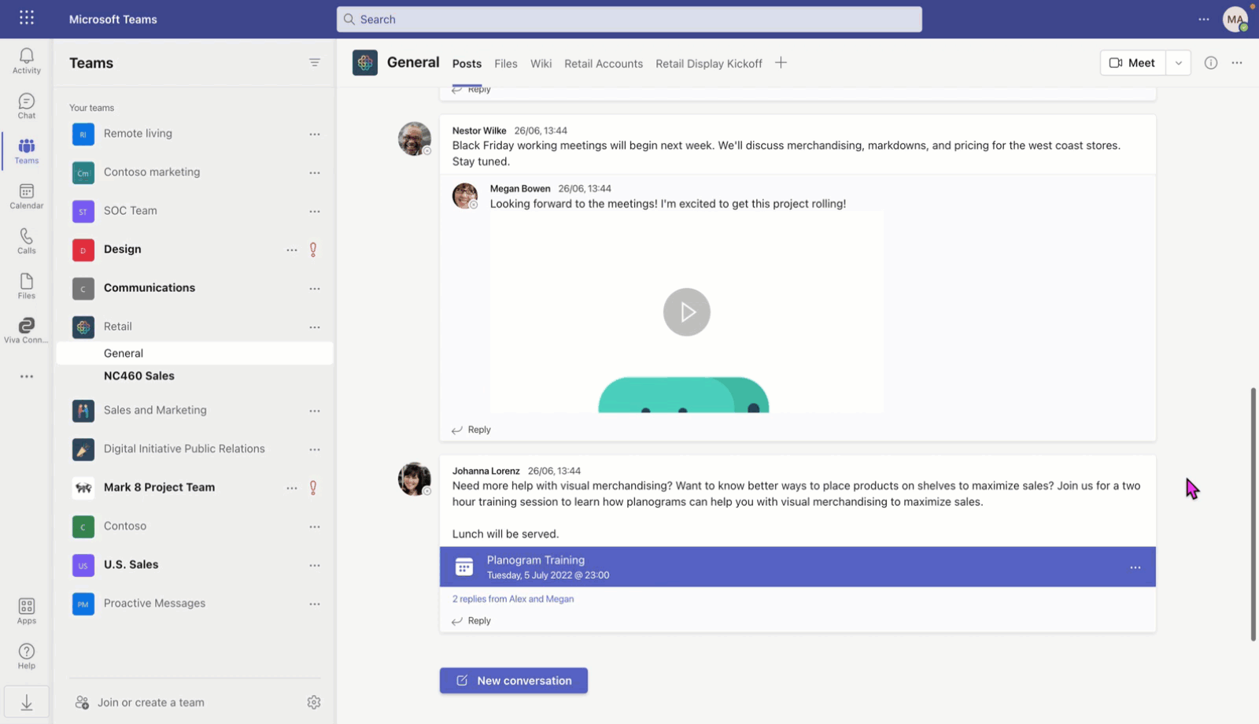
Task: Click inside the Search bar
Action: 628,19
